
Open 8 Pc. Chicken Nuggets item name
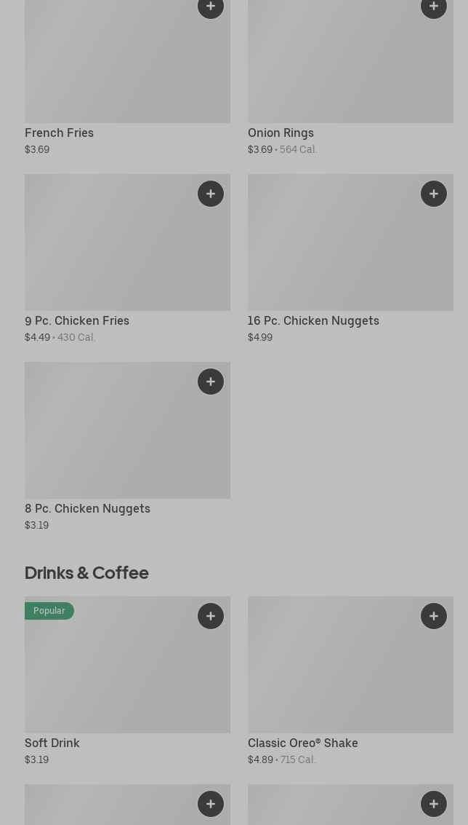[87, 509]
